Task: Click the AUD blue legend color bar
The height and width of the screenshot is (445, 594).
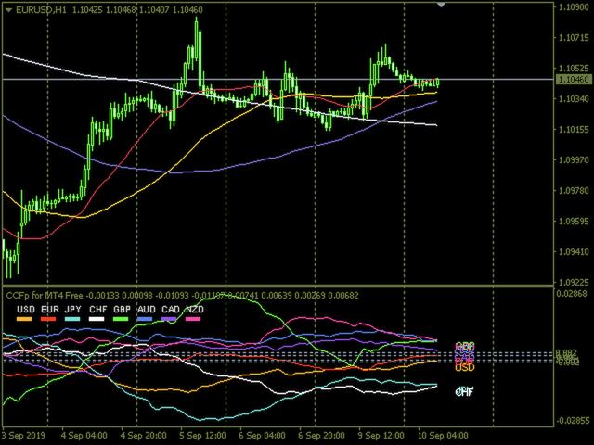Action: click(146, 319)
